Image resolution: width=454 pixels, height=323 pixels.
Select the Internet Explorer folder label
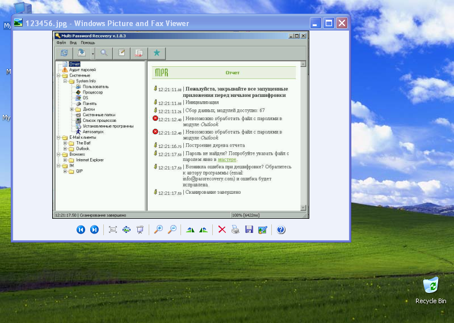[x=90, y=160]
